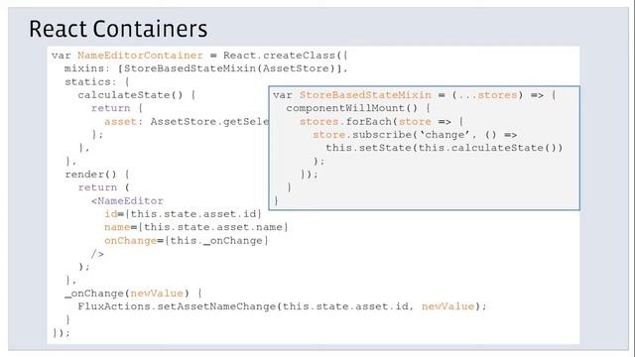Click the "stores.forEach(store =>" line
Screen dimensions: 635x357
(381, 121)
